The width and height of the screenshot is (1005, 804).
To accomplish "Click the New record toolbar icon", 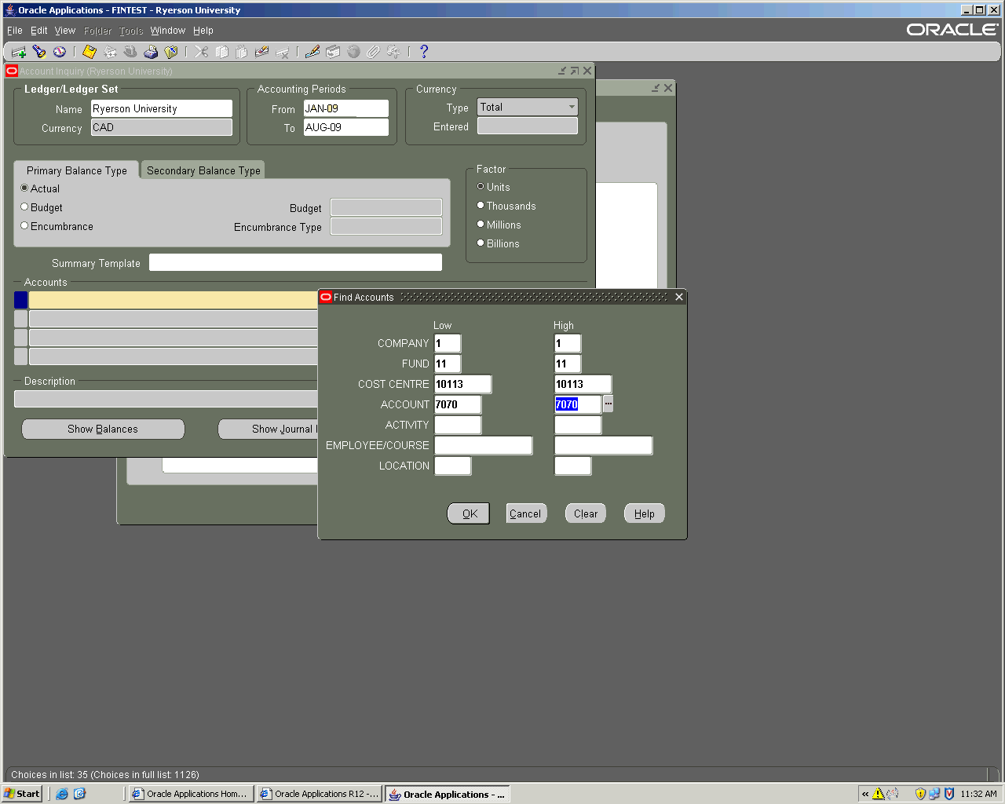I will click(19, 52).
